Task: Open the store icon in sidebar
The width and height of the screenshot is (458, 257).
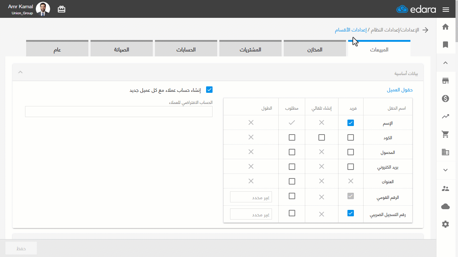Action: point(445,81)
